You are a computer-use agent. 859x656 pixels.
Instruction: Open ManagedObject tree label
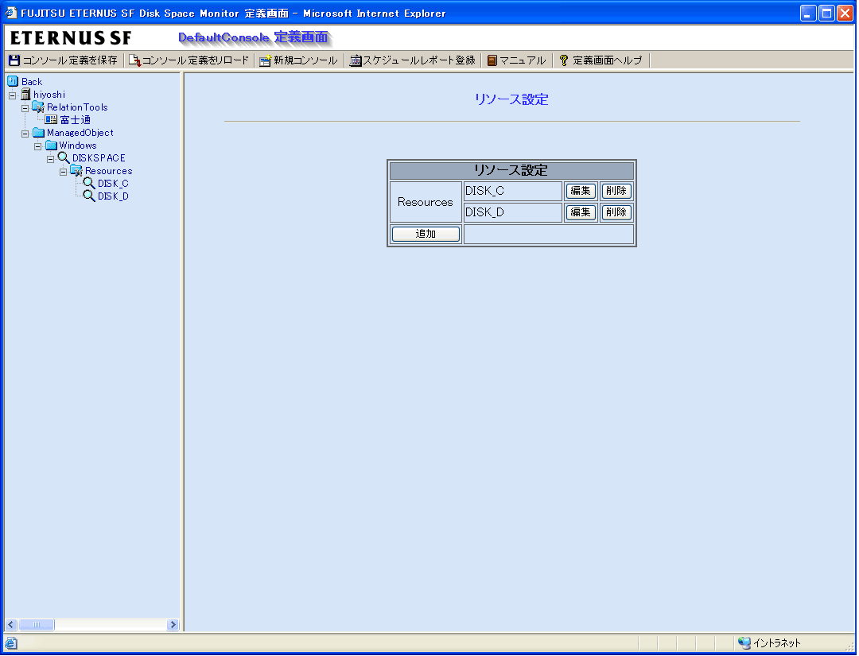[80, 133]
